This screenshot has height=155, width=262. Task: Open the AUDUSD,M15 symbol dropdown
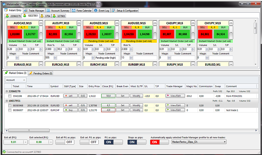click(155, 23)
